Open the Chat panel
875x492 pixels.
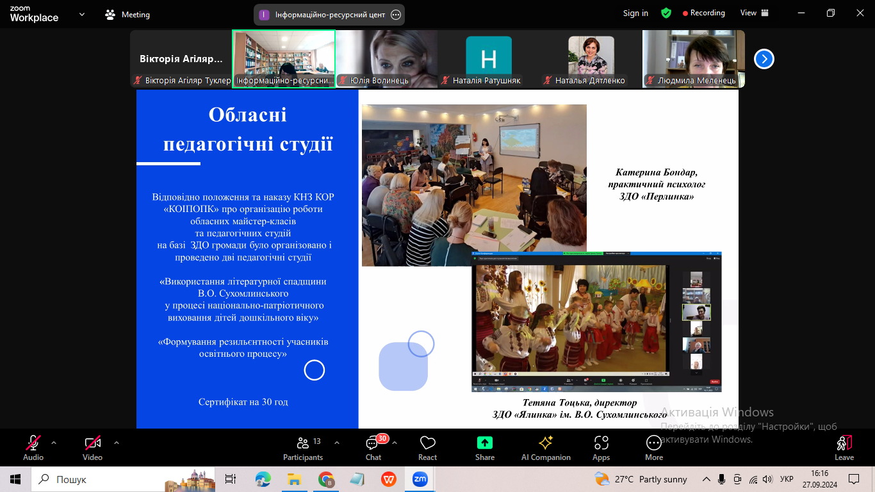click(373, 447)
